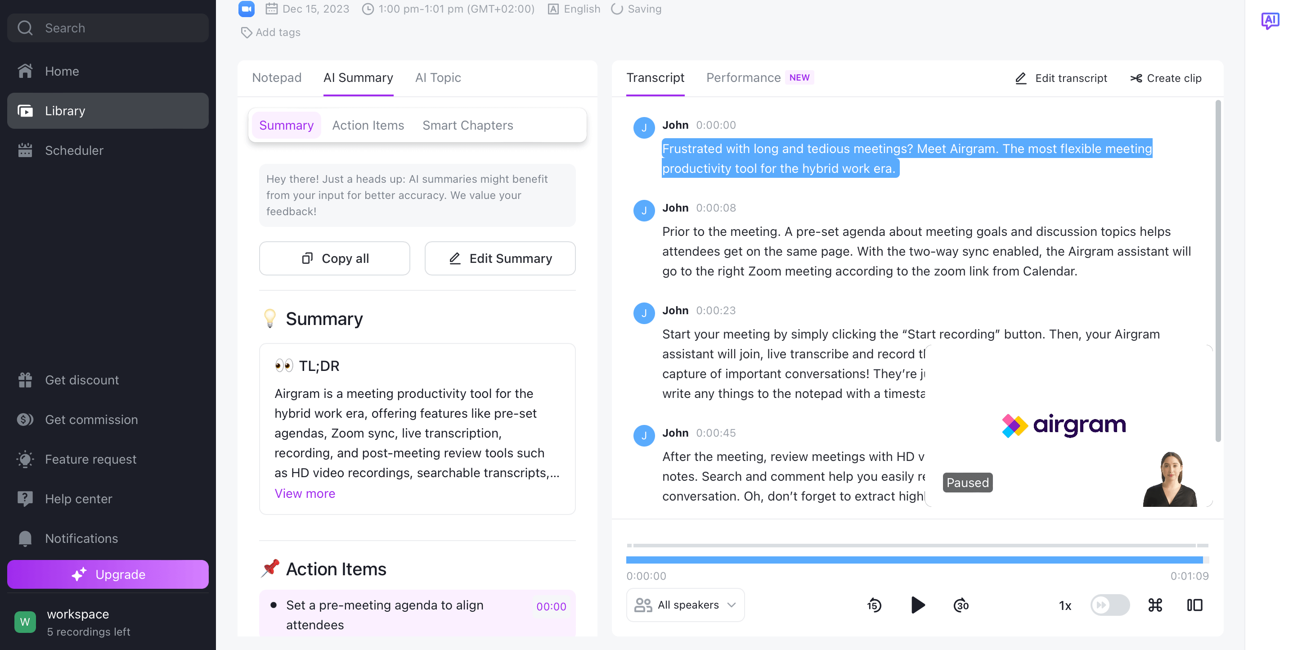Image resolution: width=1293 pixels, height=650 pixels.
Task: Toggle the skip silence switch
Action: coord(1110,605)
